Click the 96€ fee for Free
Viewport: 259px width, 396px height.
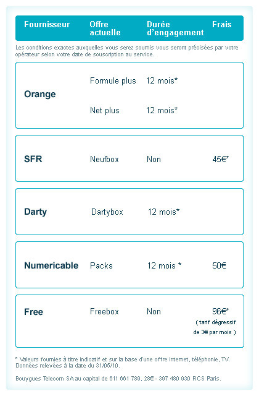221,311
